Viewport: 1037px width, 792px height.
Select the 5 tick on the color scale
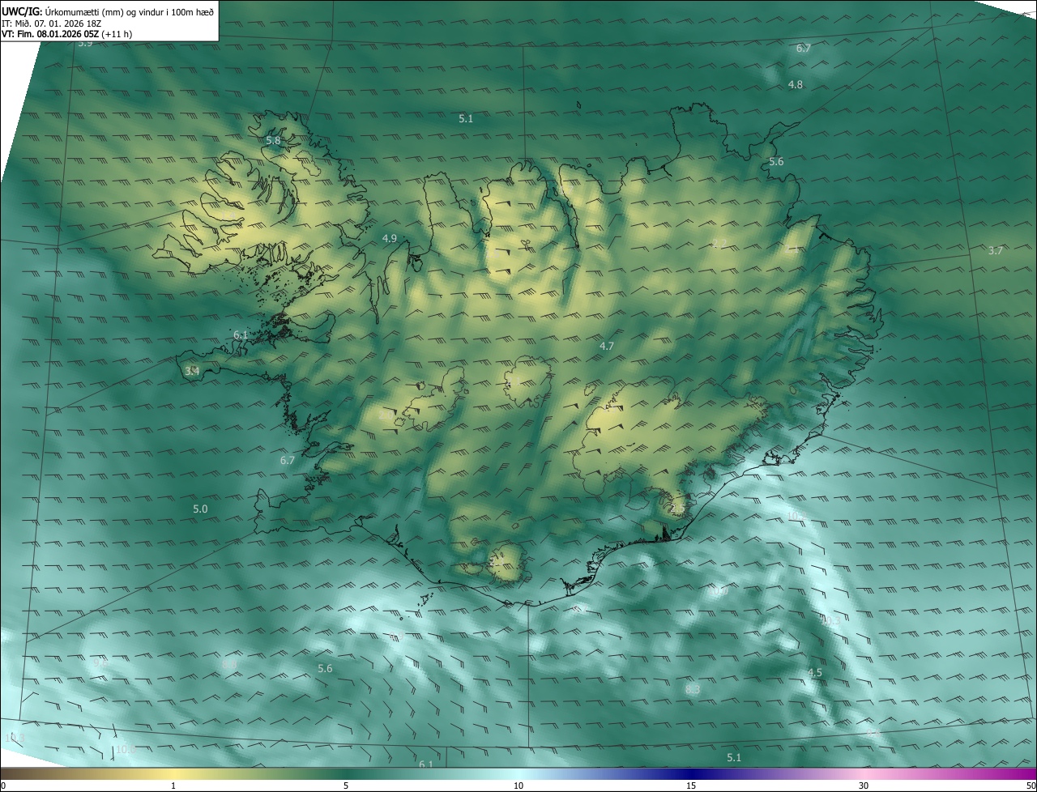click(x=346, y=786)
